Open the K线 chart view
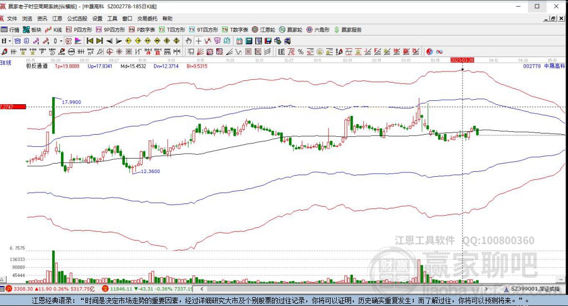Image resolution: width=568 pixels, height=306 pixels. pyautogui.click(x=54, y=30)
